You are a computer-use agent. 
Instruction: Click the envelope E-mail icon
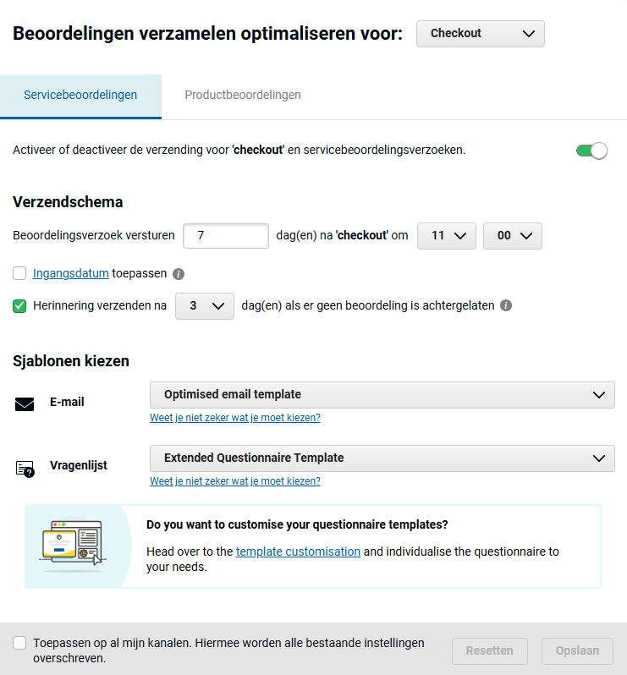coord(25,403)
